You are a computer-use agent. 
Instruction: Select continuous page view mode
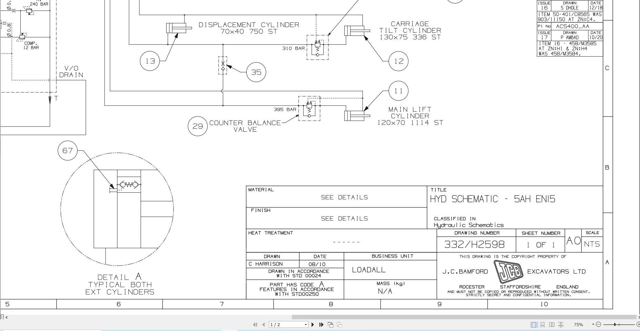pyautogui.click(x=543, y=324)
